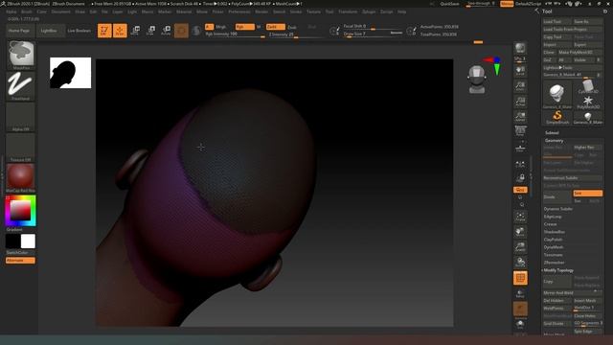
Task: Click the Alpha Off slot
Action: tap(20, 117)
